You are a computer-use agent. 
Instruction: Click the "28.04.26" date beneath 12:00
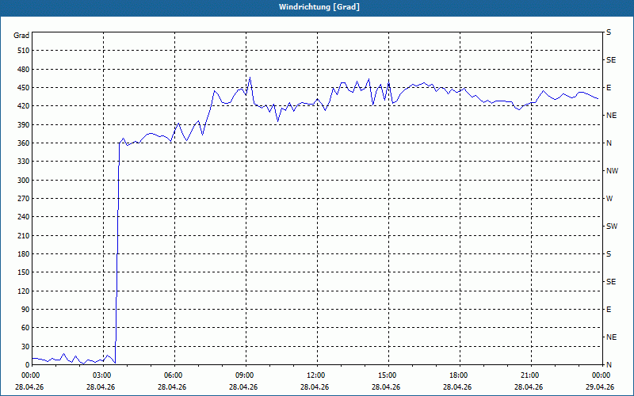pos(314,387)
